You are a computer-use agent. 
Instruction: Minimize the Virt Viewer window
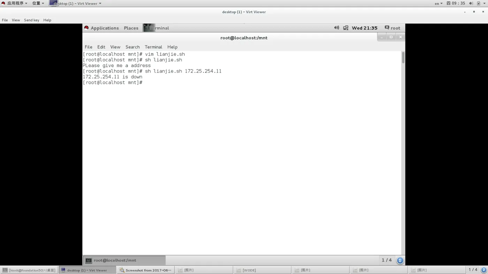465,12
